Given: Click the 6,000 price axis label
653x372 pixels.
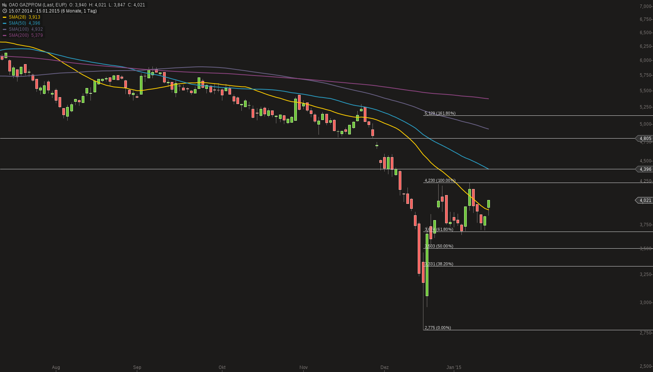Looking at the screenshot, I should 646,60.
